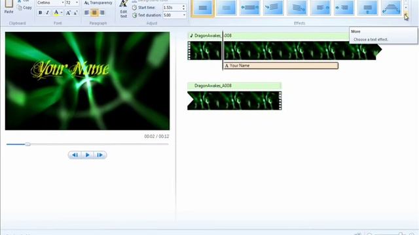The image size is (419, 235).
Task: Click the Copy button
Action: [x=24, y=8]
